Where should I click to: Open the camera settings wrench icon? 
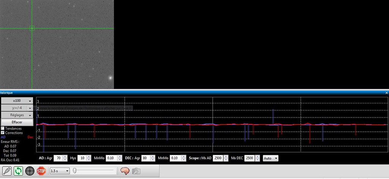click(x=136, y=171)
